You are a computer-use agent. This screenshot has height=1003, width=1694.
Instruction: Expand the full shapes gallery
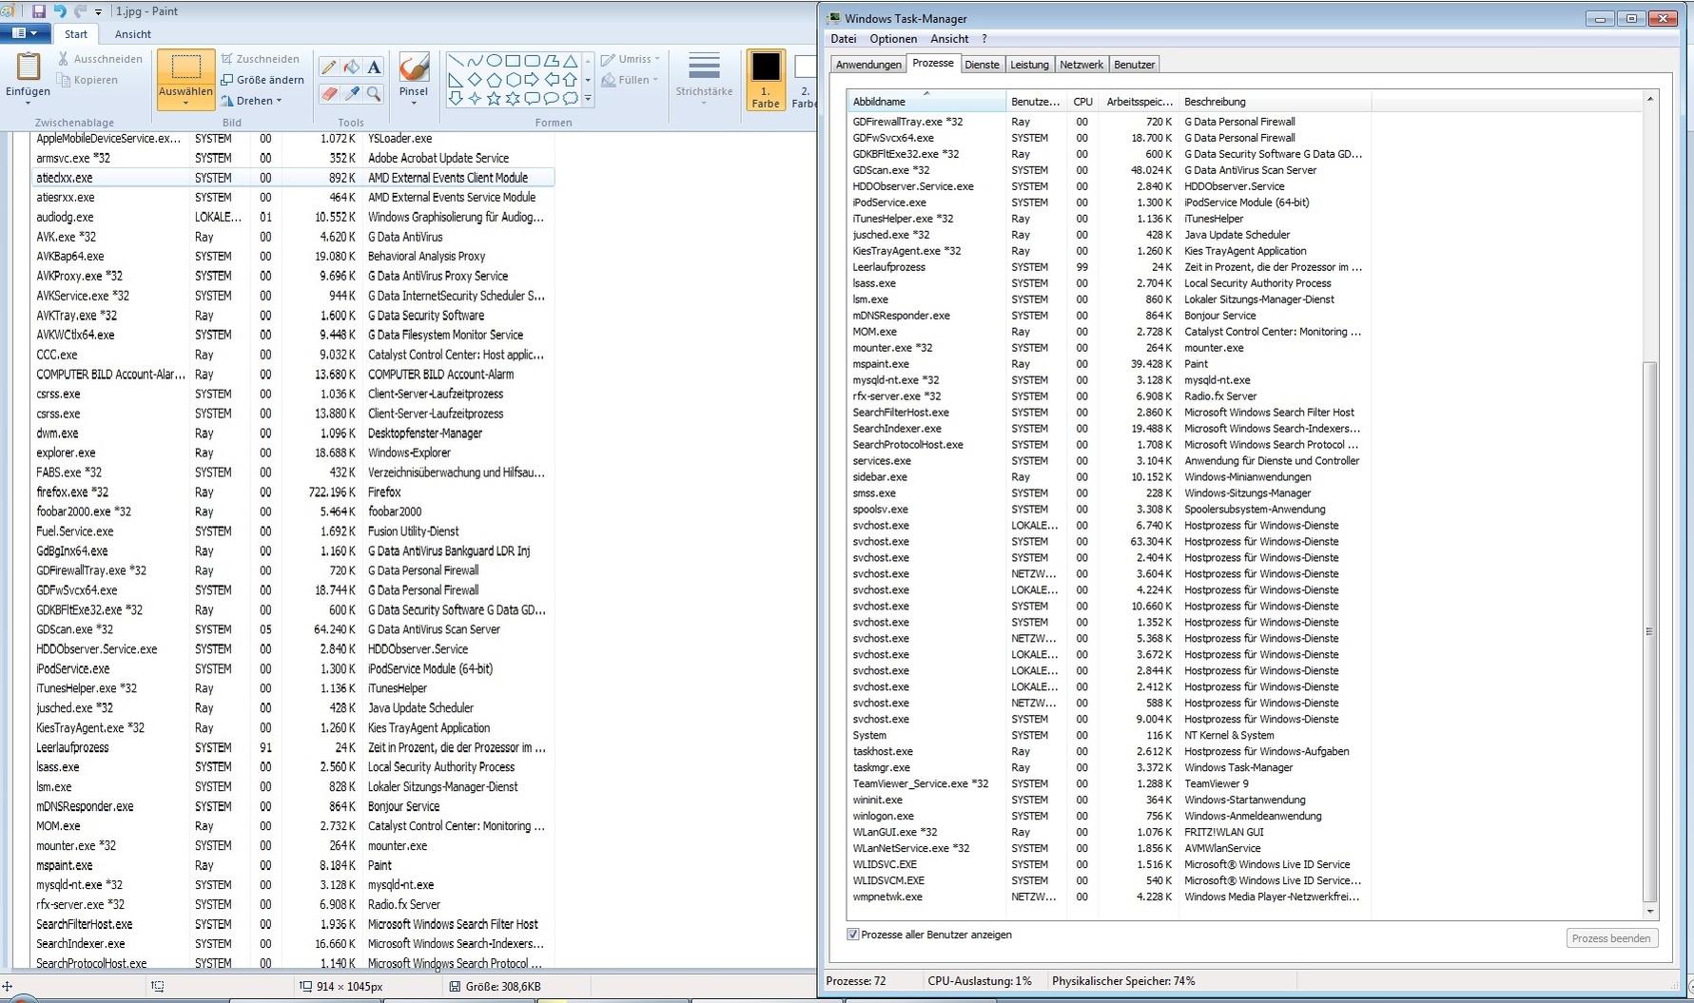tap(588, 99)
